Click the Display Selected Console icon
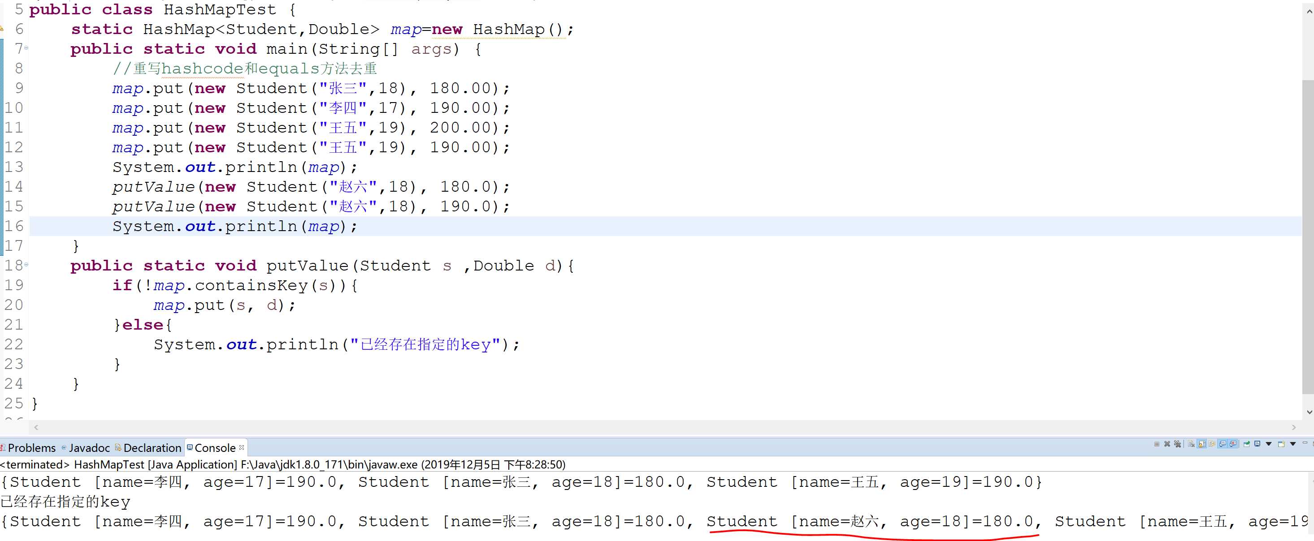 pyautogui.click(x=1258, y=444)
